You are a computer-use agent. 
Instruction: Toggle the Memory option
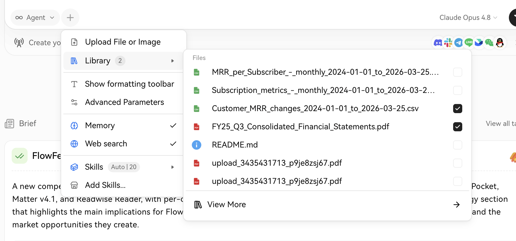[x=123, y=126]
